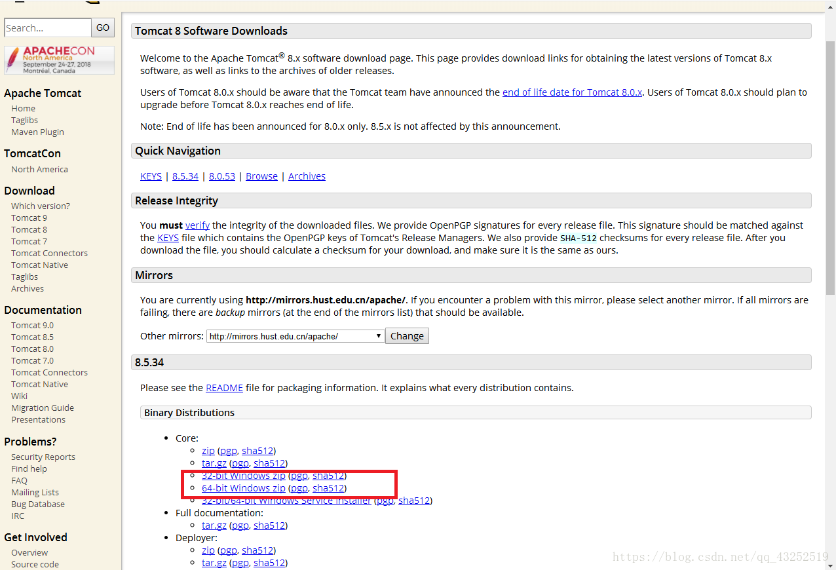Open pgp signature for Core tar.gz
The image size is (836, 570).
click(240, 463)
